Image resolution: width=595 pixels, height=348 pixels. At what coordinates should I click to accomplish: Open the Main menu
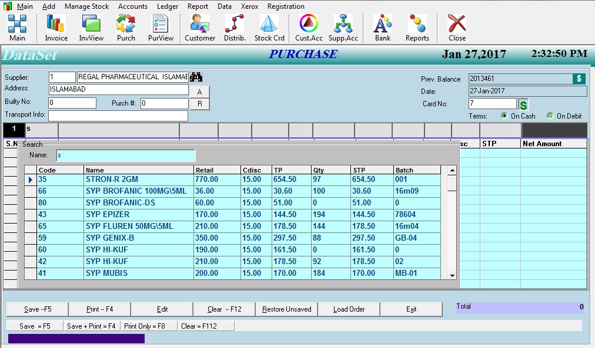25,6
